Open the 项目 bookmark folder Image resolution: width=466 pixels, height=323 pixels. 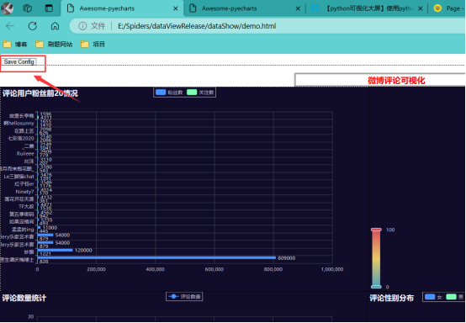click(x=93, y=45)
